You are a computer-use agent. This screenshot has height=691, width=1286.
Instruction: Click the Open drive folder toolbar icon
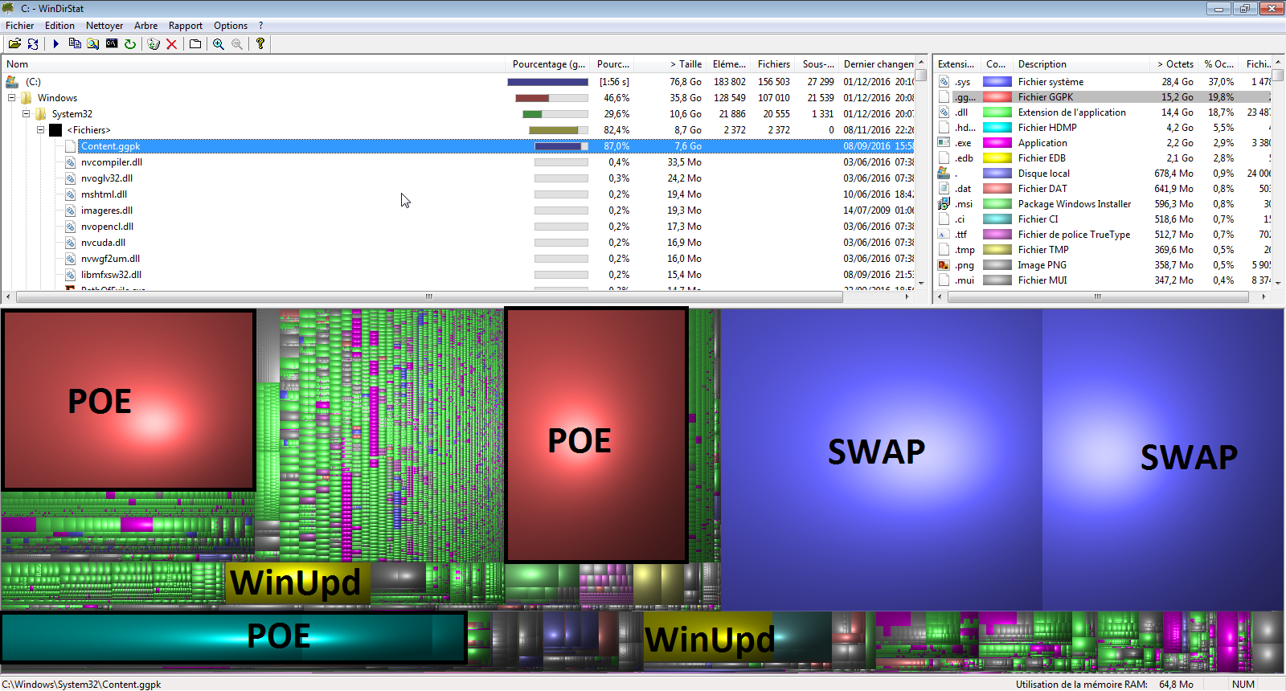[14, 44]
